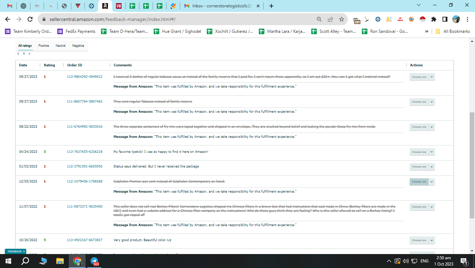This screenshot has height=268, width=475.
Task: Open Choose one dropdown for order 113-4922167-6673827
Action: coord(422,240)
